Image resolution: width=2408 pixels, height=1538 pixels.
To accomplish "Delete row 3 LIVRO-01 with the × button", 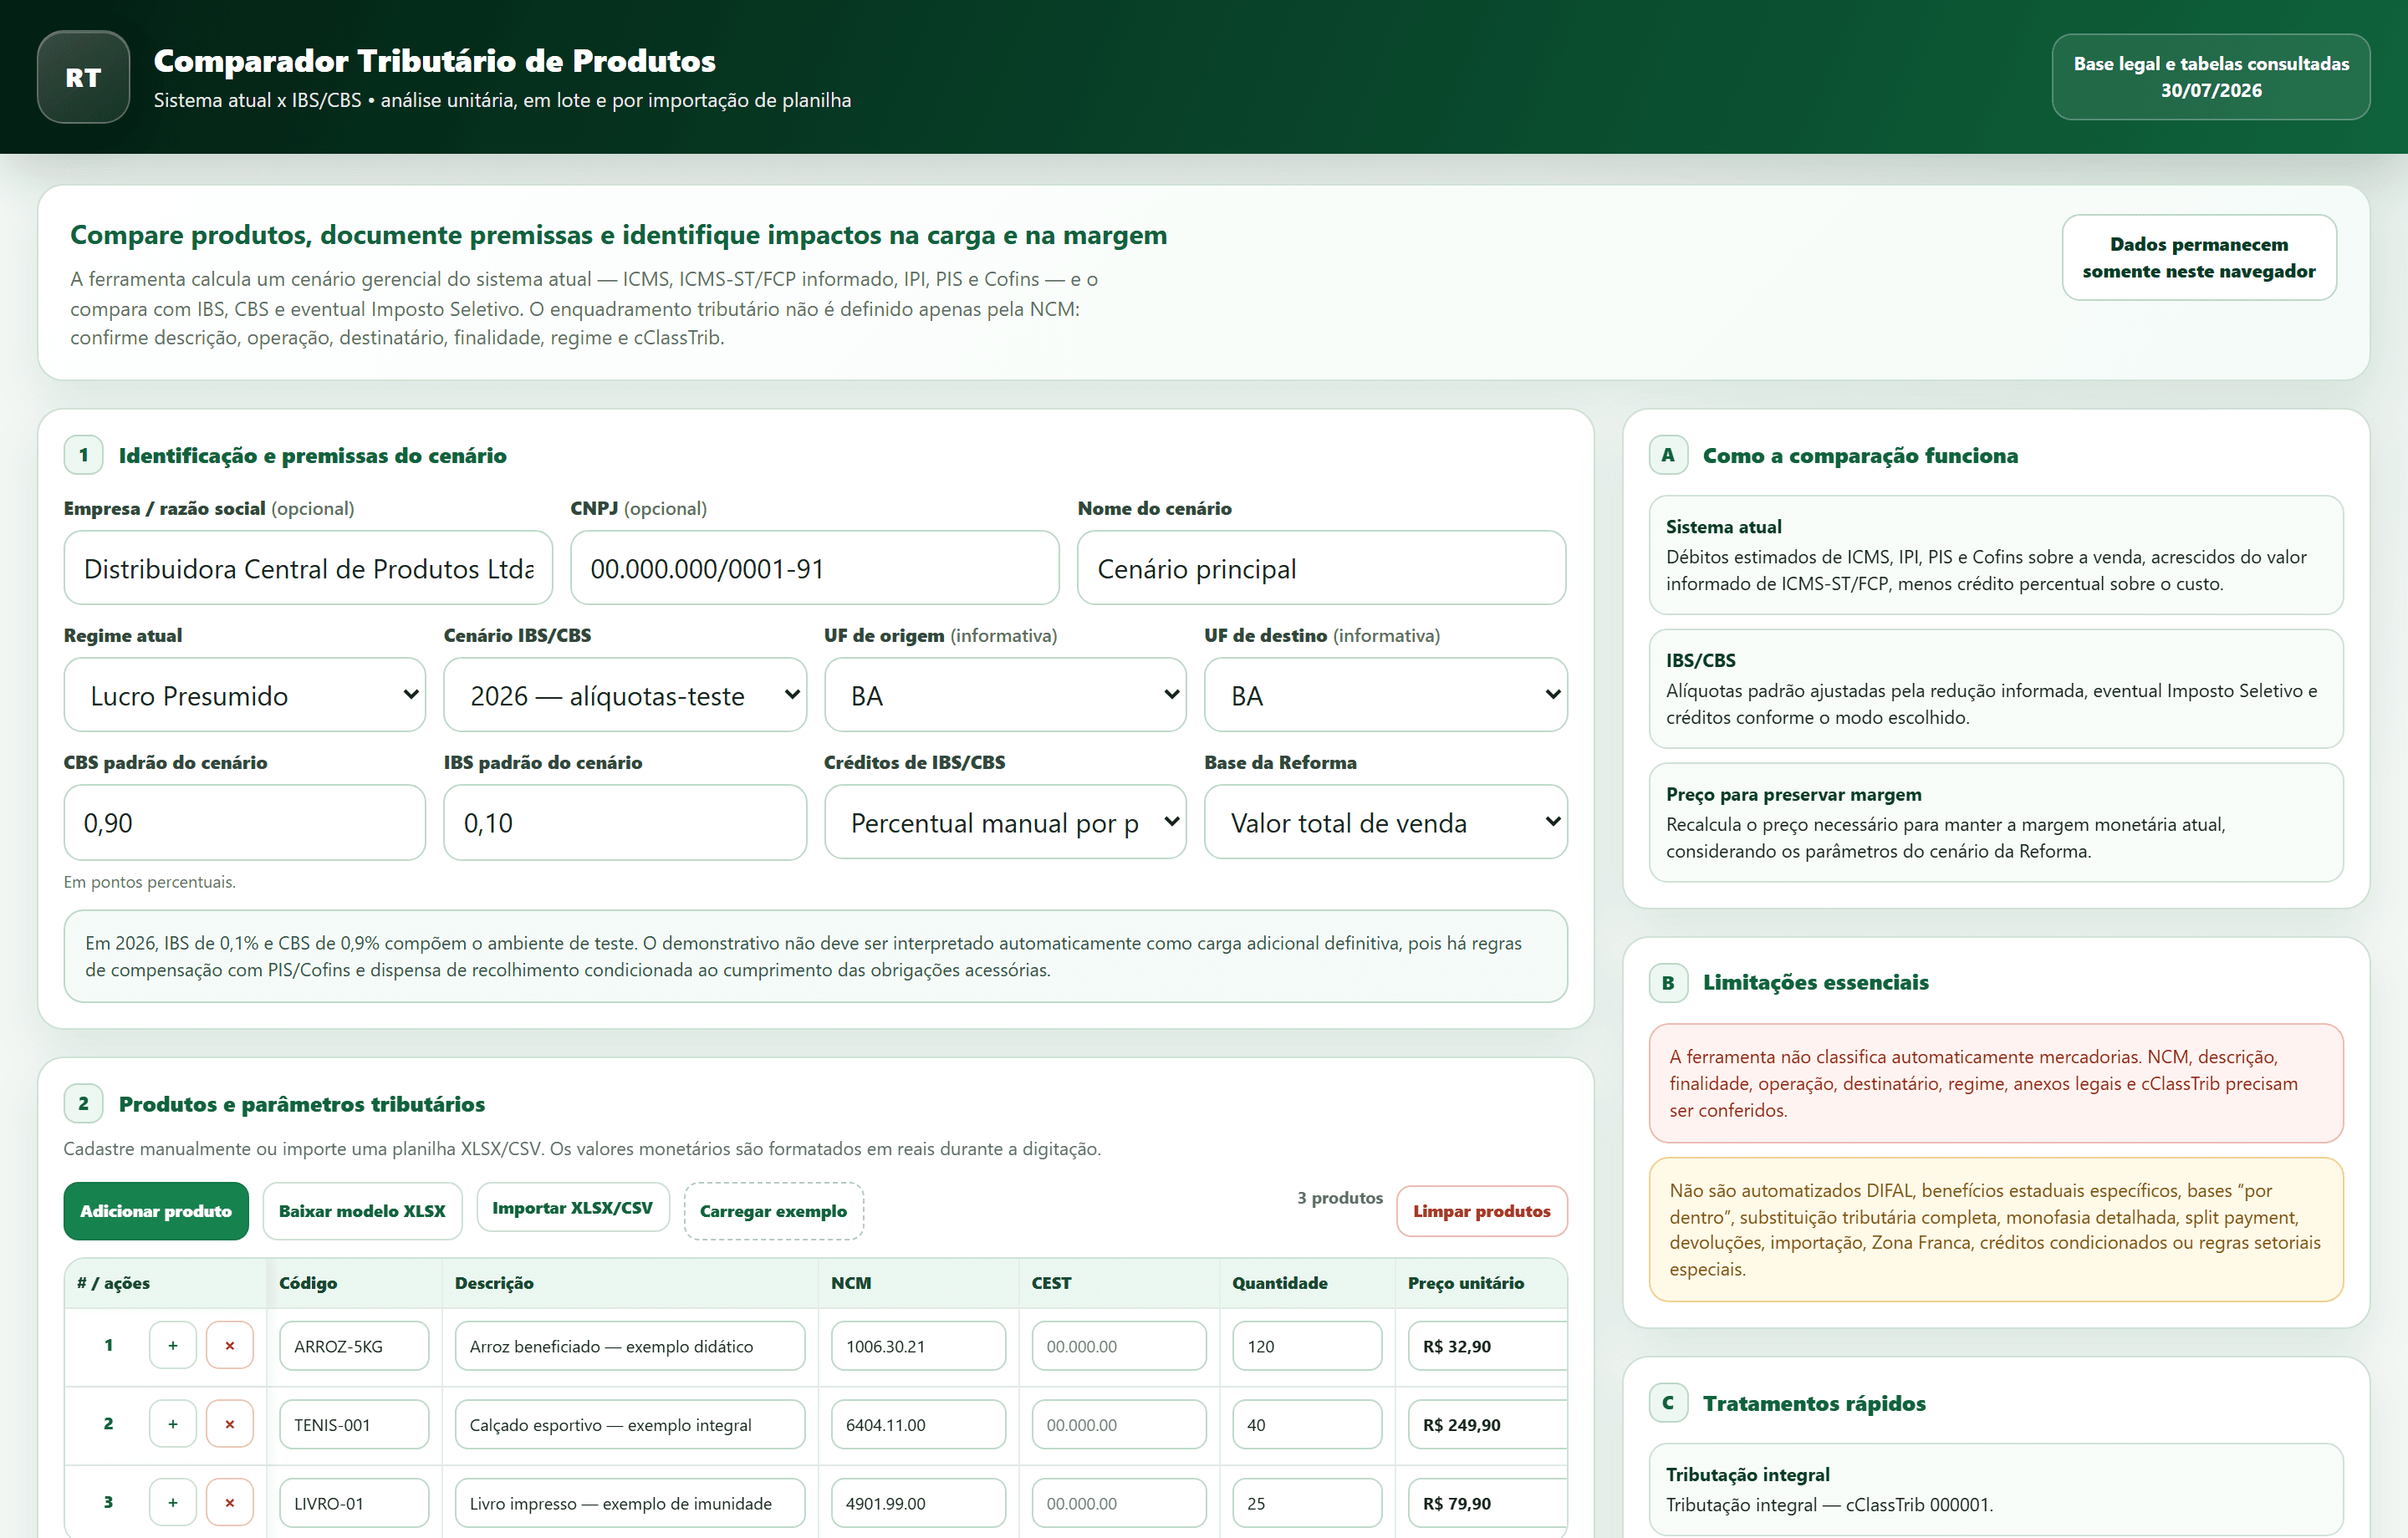I will (230, 1502).
